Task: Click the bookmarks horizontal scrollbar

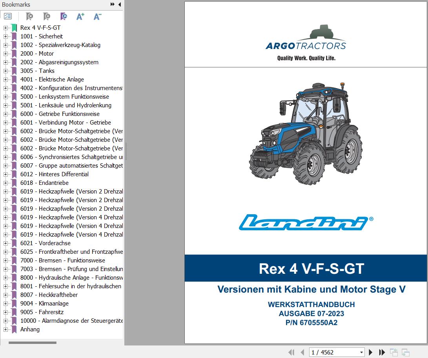Action: coord(33,343)
